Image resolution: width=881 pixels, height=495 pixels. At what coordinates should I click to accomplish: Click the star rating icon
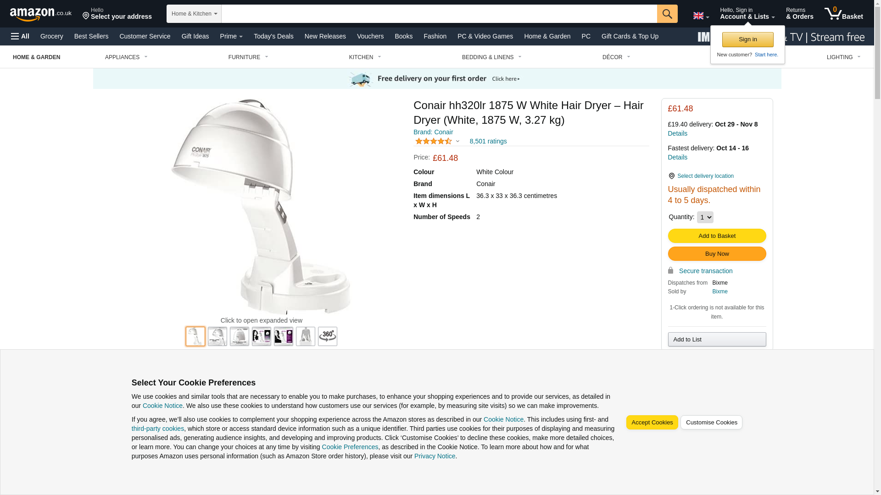click(434, 142)
